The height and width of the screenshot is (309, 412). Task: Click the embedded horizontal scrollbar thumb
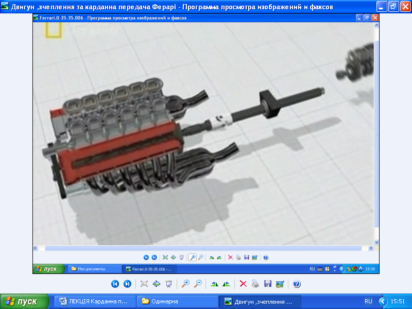(x=203, y=248)
